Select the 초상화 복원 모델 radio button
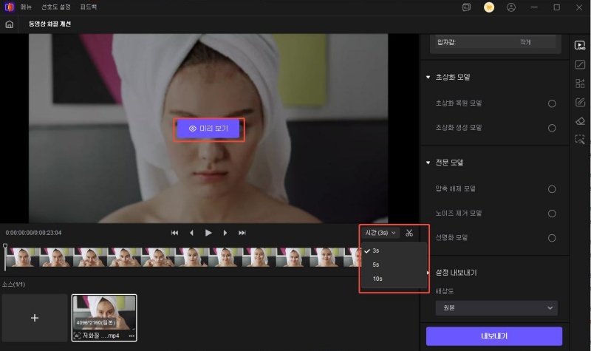The width and height of the screenshot is (591, 351). click(552, 103)
